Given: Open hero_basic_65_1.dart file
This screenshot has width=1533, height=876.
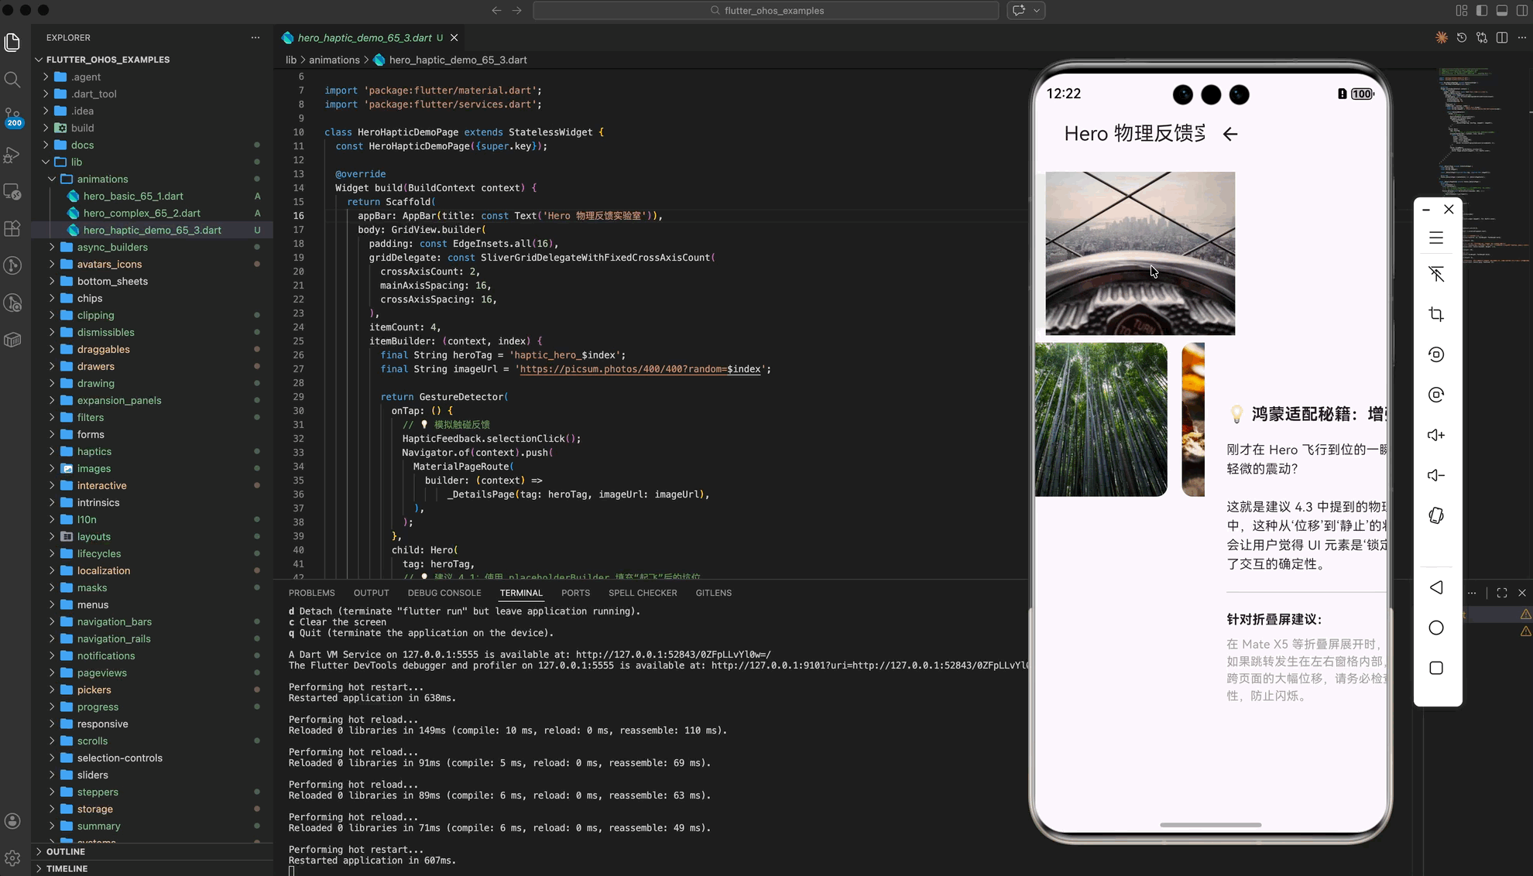Looking at the screenshot, I should coord(133,196).
